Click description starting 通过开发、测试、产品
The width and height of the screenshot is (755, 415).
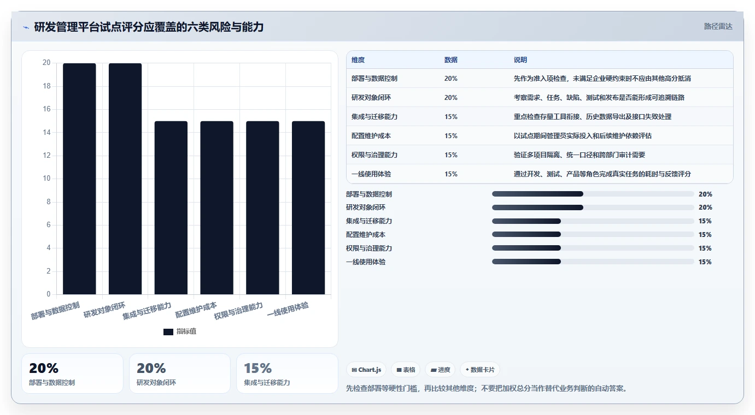pyautogui.click(x=602, y=174)
